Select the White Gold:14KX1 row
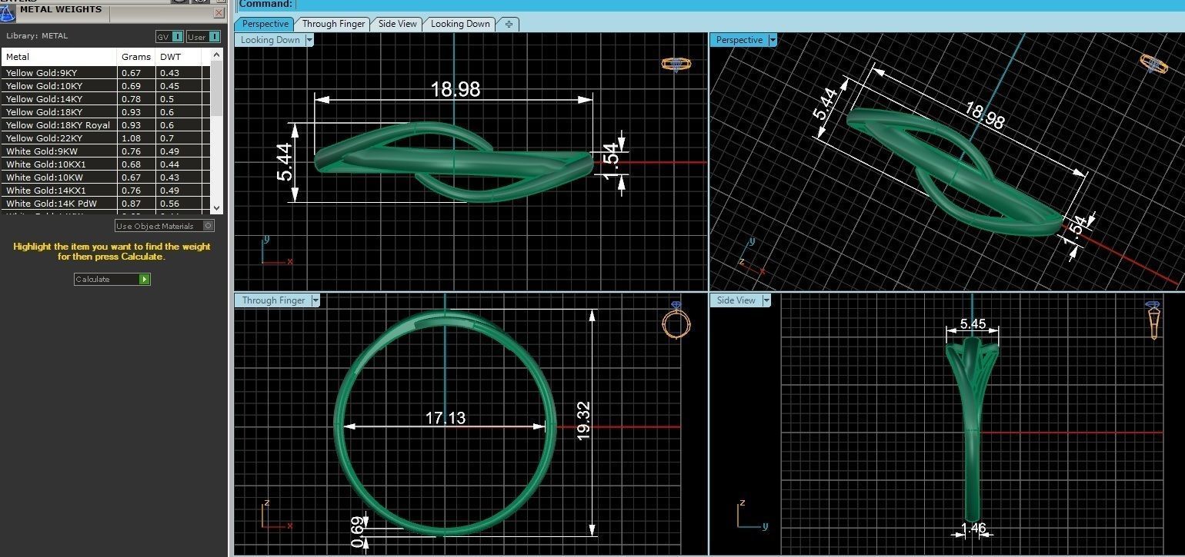Image resolution: width=1185 pixels, height=557 pixels. click(x=106, y=191)
